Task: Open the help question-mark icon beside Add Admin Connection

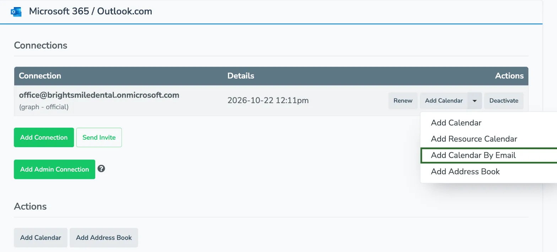Action: click(101, 169)
